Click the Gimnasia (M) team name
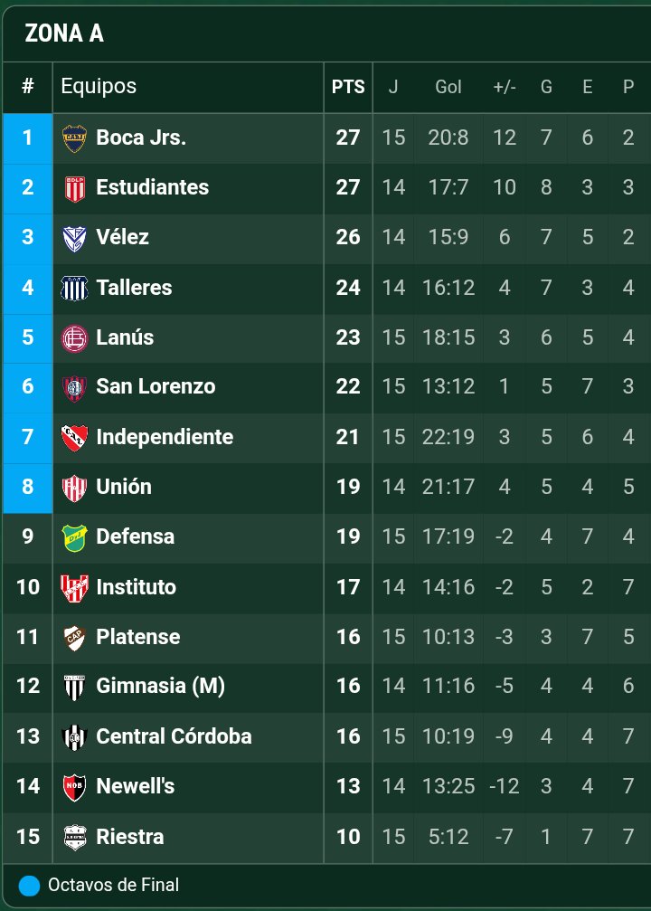651x911 pixels. (x=160, y=687)
